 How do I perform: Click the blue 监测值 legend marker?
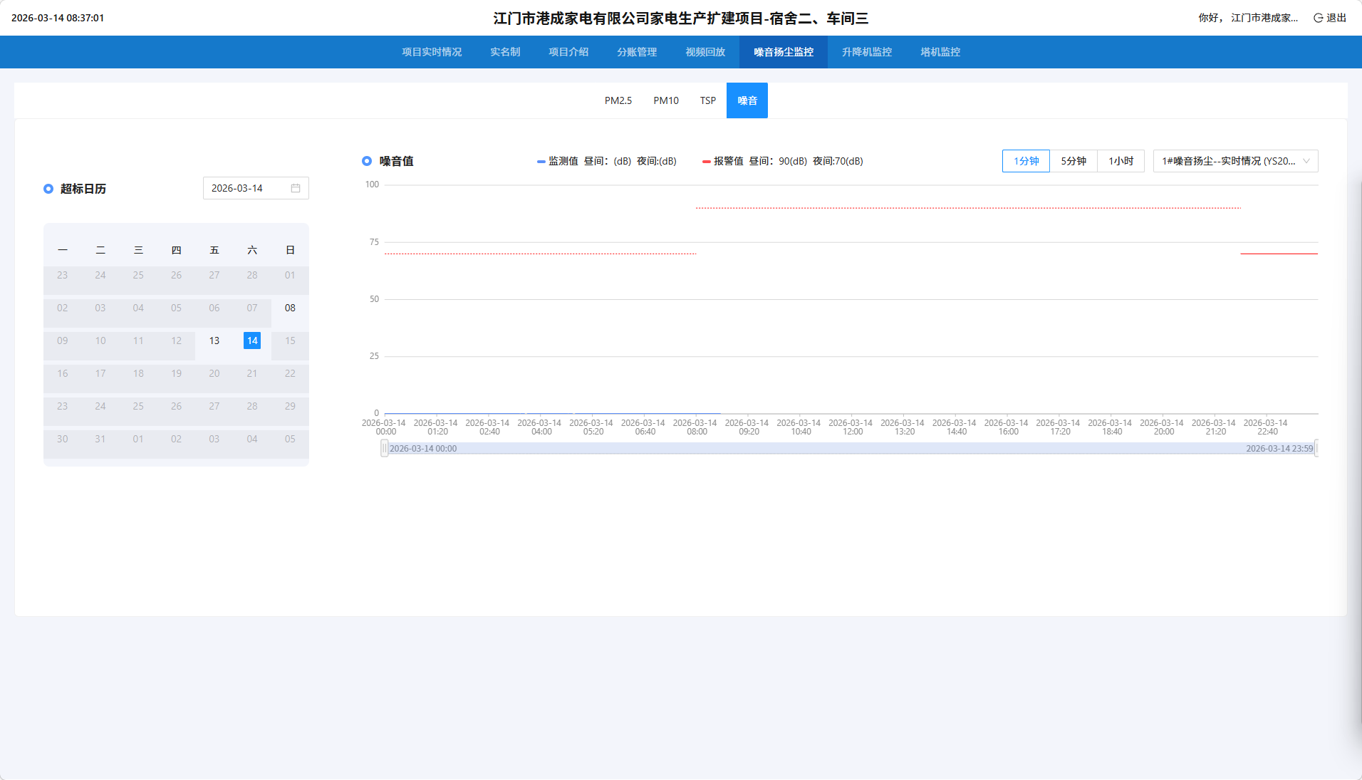pyautogui.click(x=541, y=162)
